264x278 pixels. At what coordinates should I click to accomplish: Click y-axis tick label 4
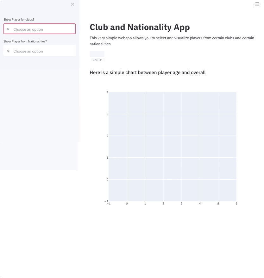107,92
